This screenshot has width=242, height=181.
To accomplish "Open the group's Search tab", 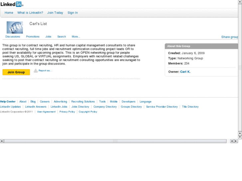I will [62, 37].
